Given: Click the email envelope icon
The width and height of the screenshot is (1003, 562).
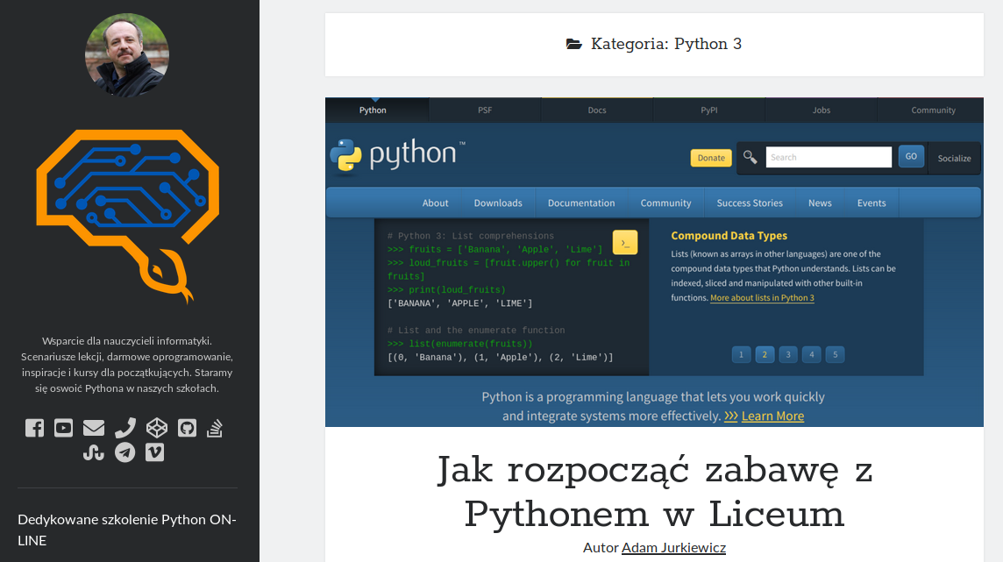Looking at the screenshot, I should 94,428.
